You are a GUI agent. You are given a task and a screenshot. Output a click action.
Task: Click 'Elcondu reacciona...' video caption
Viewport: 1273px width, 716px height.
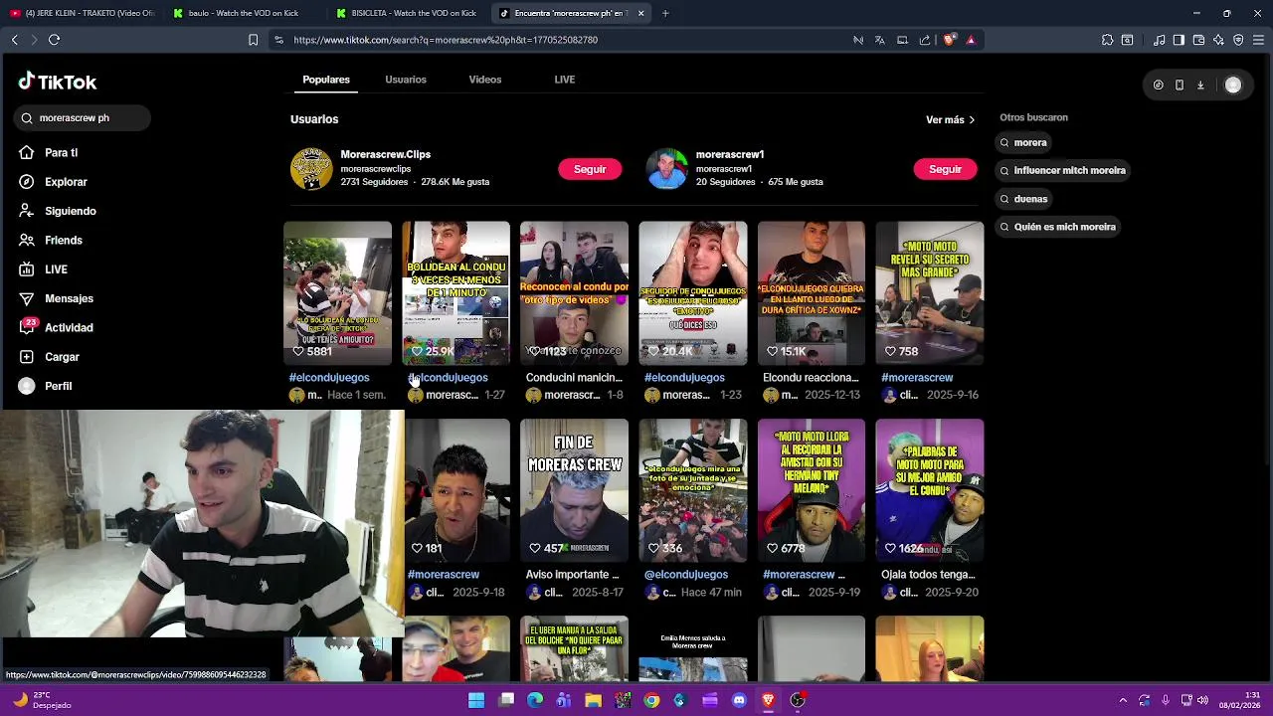[811, 378]
